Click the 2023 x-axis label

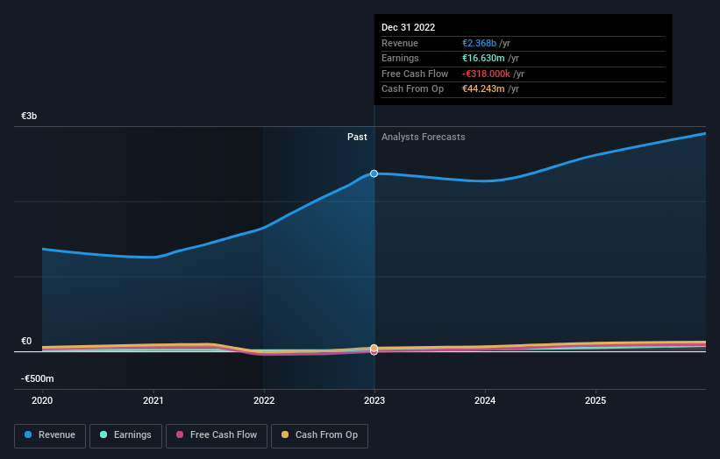tap(374, 401)
